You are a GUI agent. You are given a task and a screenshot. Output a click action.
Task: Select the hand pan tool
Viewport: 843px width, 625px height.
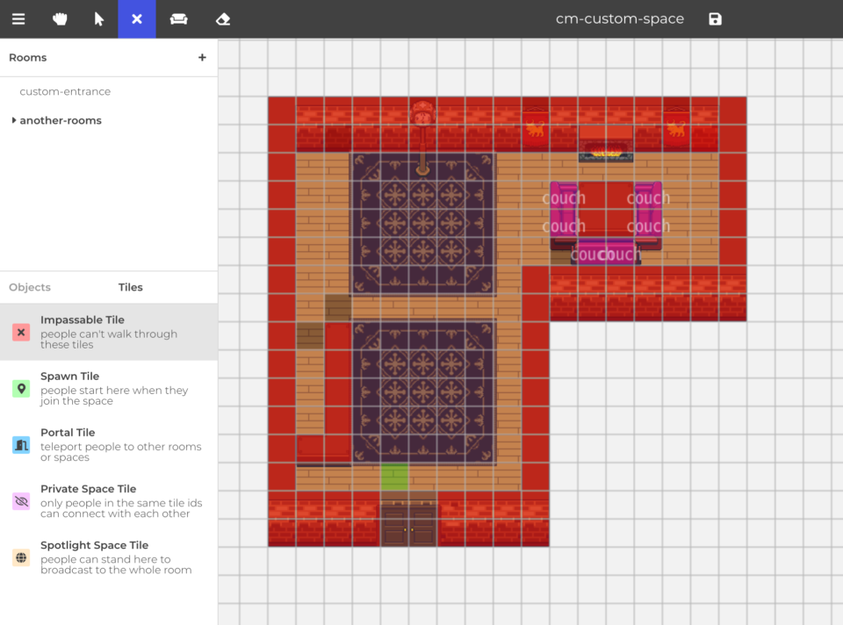tap(59, 19)
